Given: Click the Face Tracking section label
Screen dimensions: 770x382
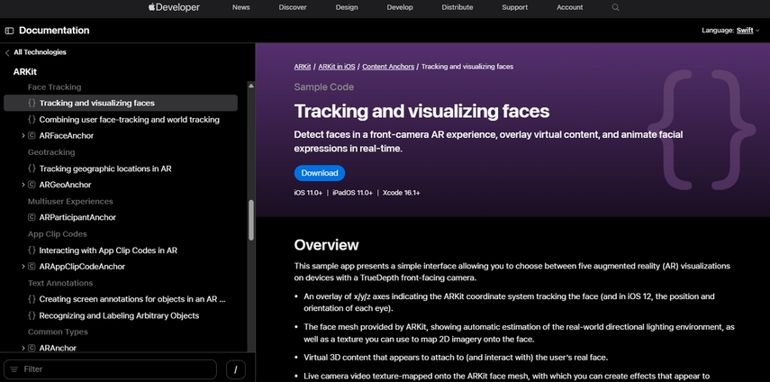Looking at the screenshot, I should 55,86.
